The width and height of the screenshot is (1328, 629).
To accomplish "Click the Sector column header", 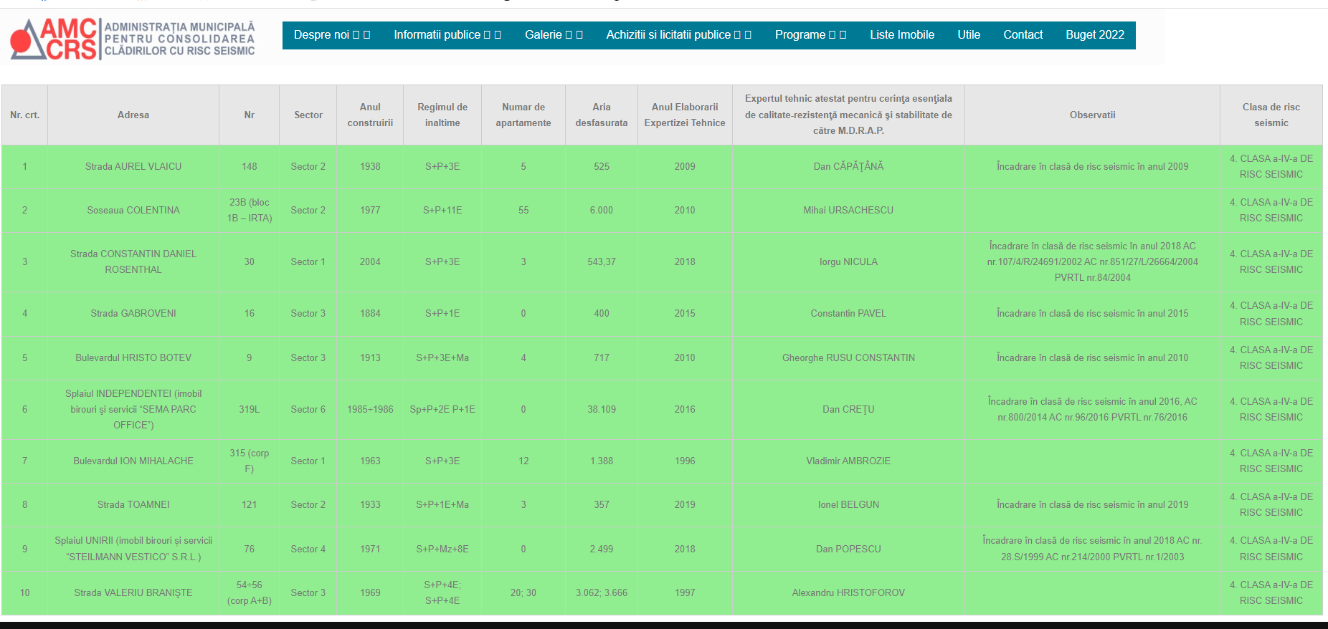I will [308, 115].
